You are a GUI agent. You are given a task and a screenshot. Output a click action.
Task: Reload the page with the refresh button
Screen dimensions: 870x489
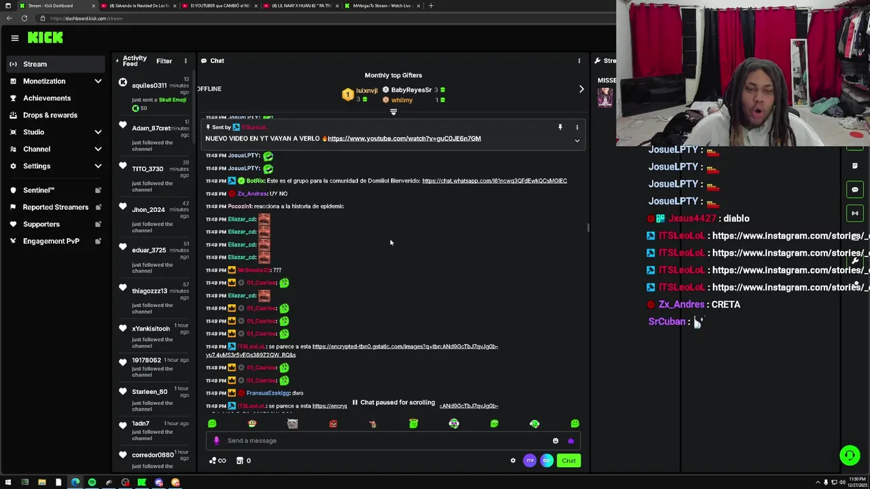[x=24, y=18]
